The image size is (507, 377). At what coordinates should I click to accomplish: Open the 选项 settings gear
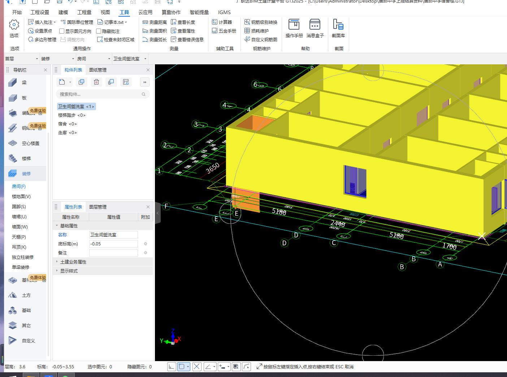click(x=14, y=29)
